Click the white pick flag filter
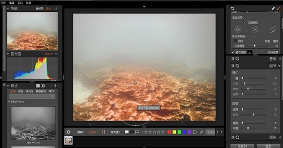Viewport: 283px width, 148px height. pyautogui.click(x=127, y=132)
